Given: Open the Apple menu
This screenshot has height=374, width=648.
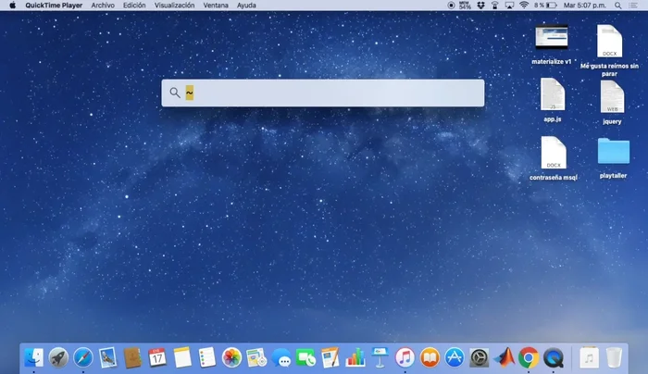Looking at the screenshot, I should pyautogui.click(x=12, y=6).
